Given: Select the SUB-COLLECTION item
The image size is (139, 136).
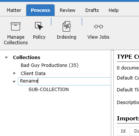Looking at the screenshot, I should [x=49, y=90].
